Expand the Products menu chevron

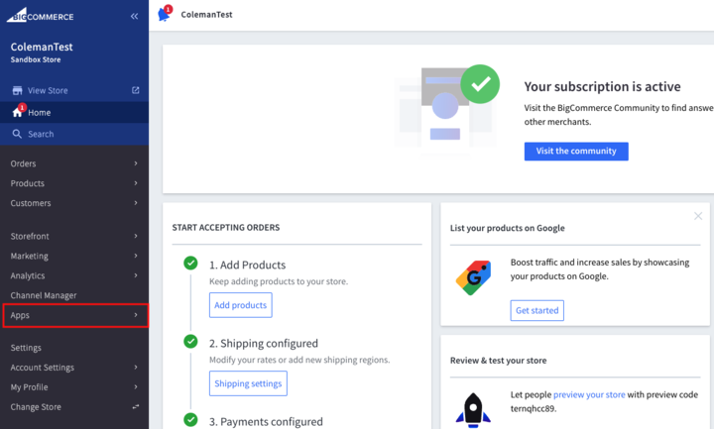tap(136, 183)
